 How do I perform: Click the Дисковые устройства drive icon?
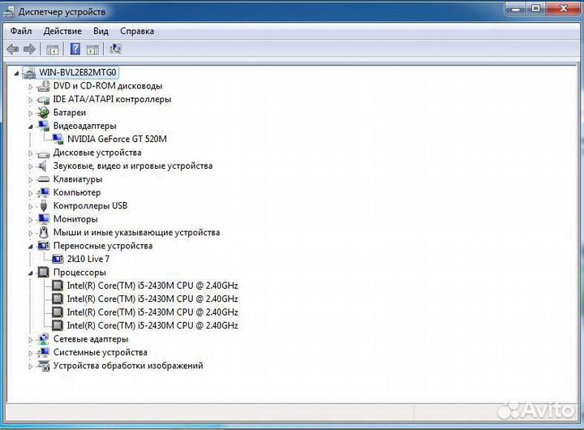pos(44,153)
